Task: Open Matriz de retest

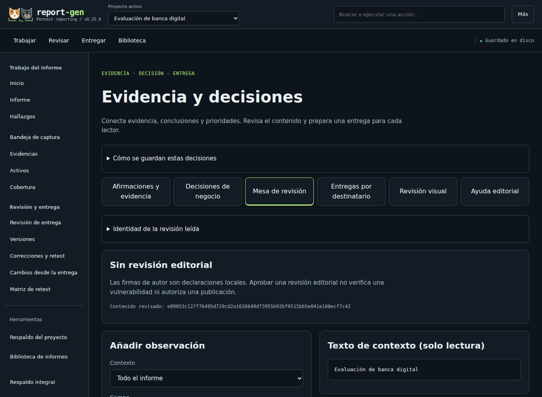Action: coord(30,289)
